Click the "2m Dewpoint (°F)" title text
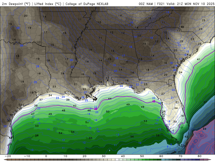215x161 pixels. 16,4
